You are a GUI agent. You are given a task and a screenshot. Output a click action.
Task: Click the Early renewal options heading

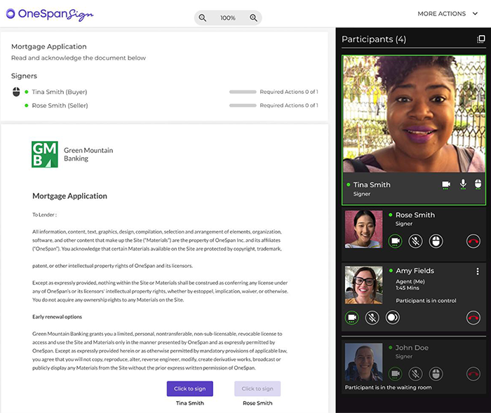pos(57,317)
